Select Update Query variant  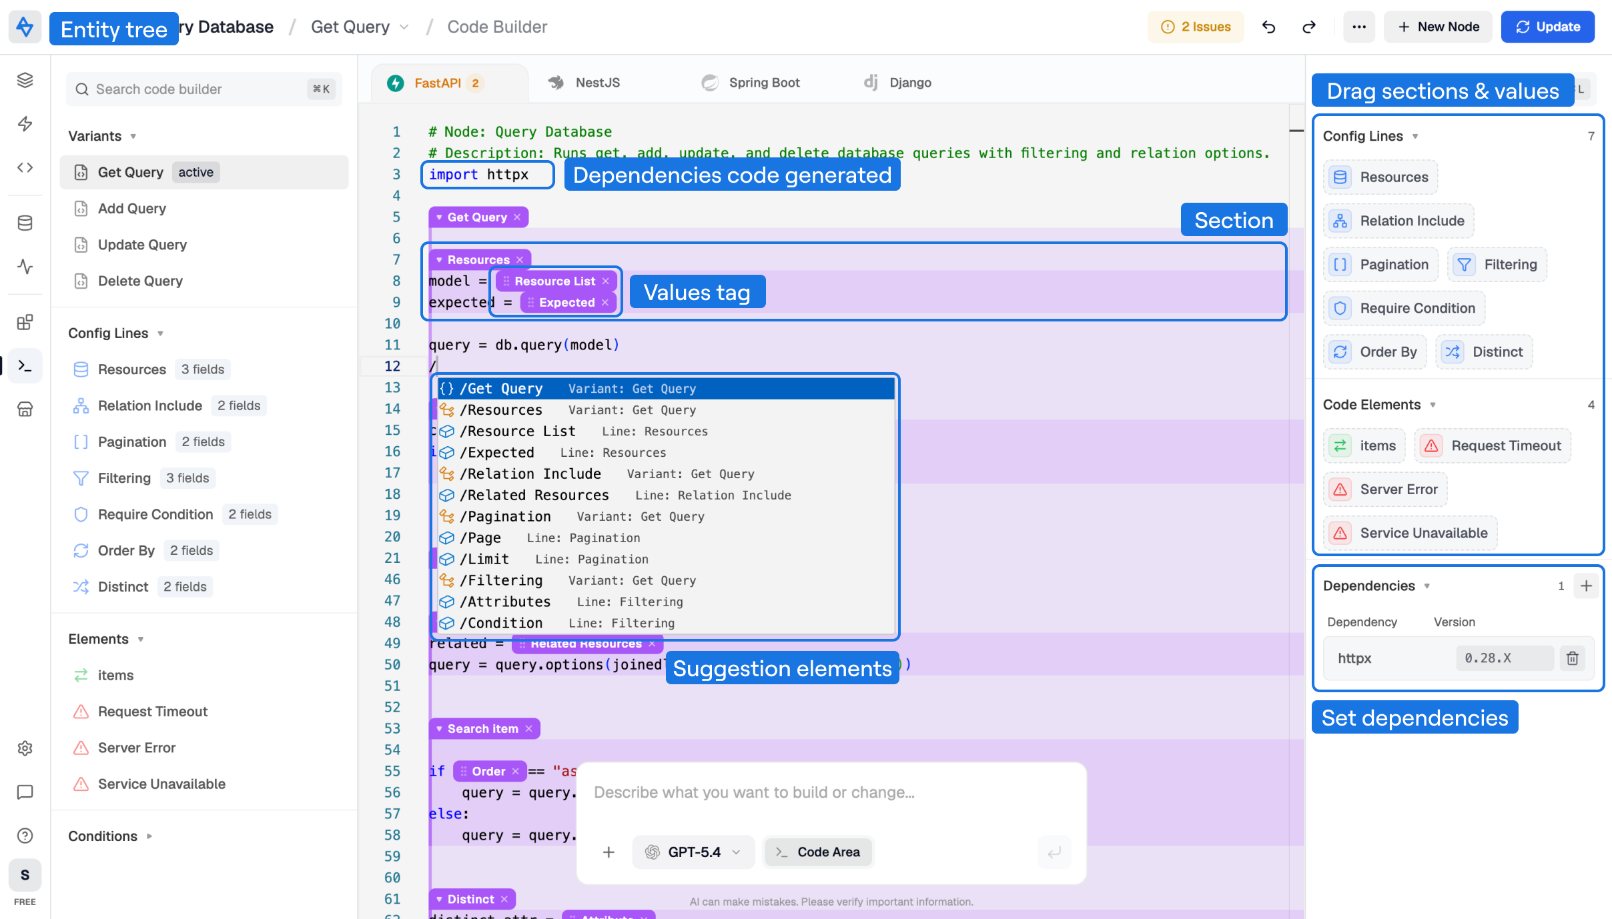tap(204, 245)
